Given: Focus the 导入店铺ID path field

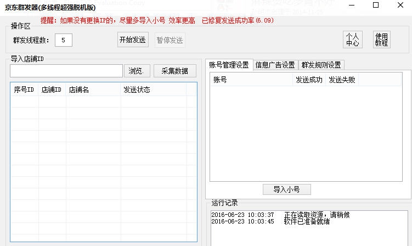Looking at the screenshot, I should pos(66,71).
